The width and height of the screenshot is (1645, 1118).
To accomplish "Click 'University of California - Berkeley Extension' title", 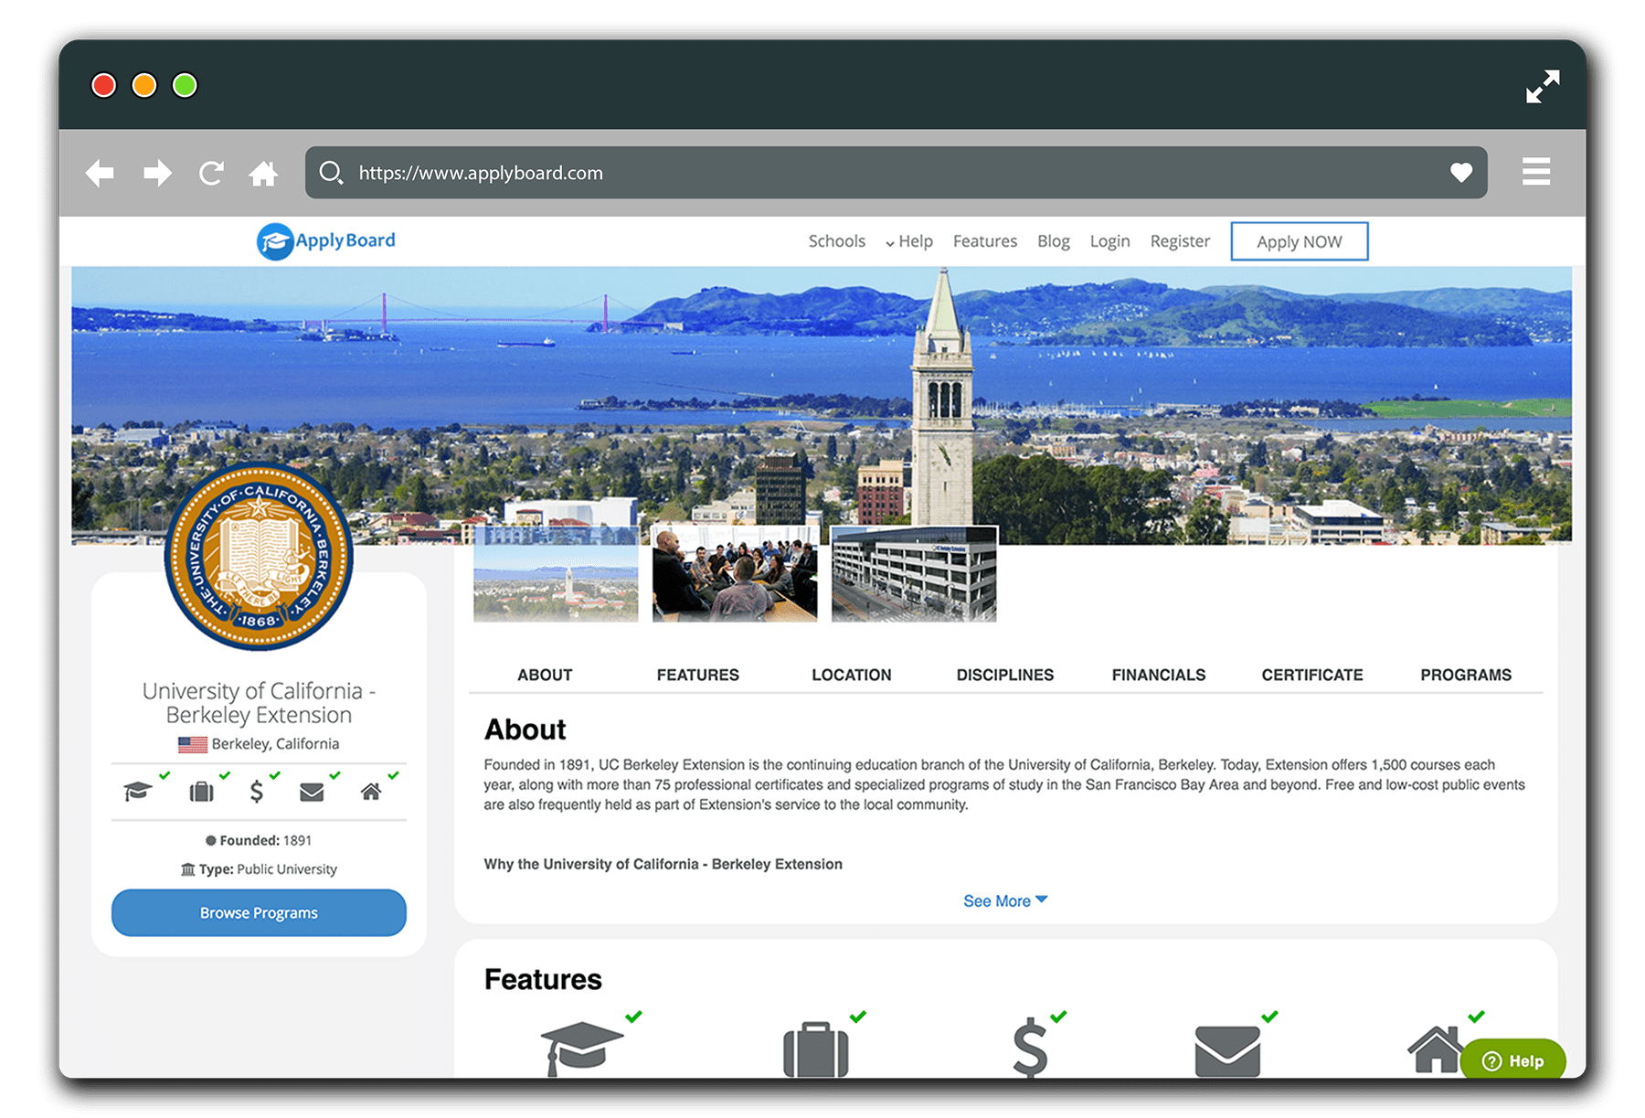I will pos(259,703).
